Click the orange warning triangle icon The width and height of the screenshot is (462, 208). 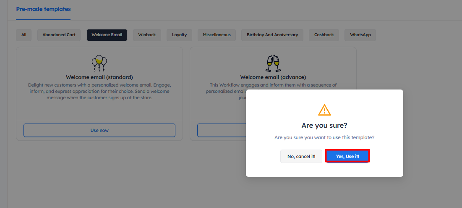click(x=324, y=110)
